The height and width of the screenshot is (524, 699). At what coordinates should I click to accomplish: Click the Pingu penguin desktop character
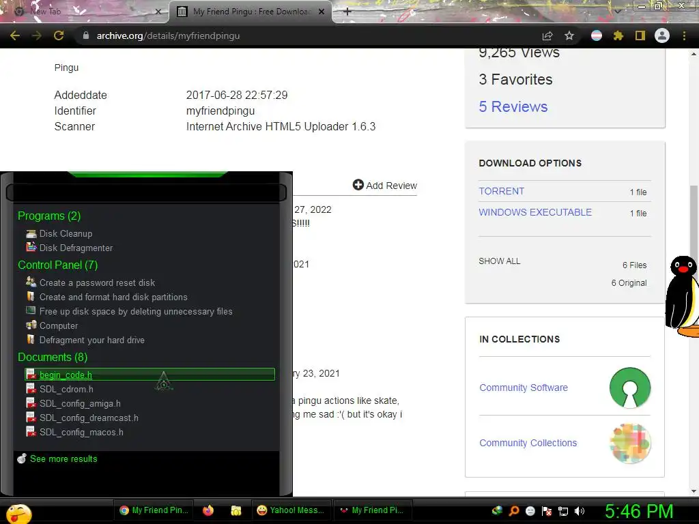(682, 296)
